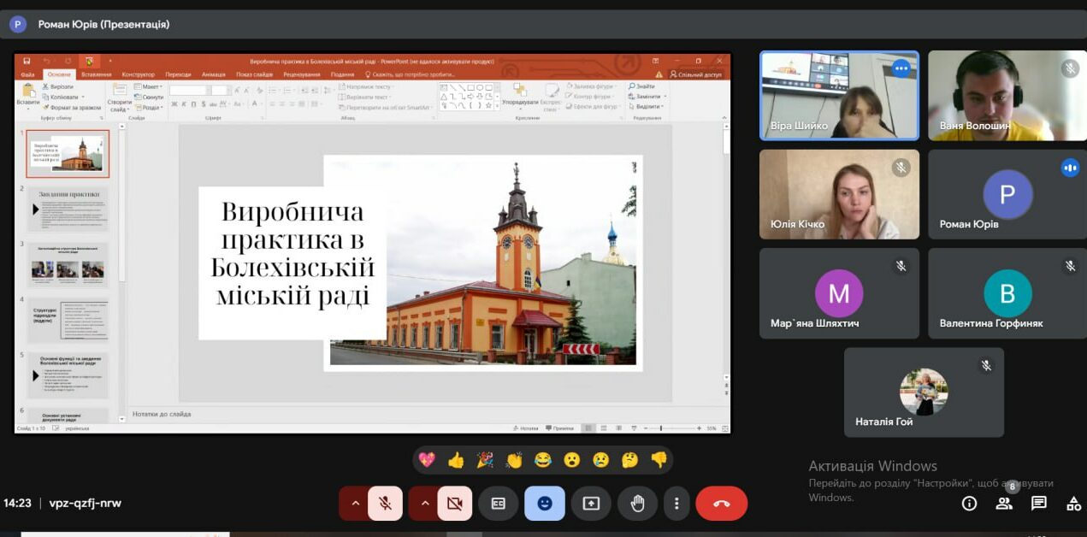Viewport: 1087px width, 537px height.
Task: Open the chat with everyone panel
Action: [1039, 504]
